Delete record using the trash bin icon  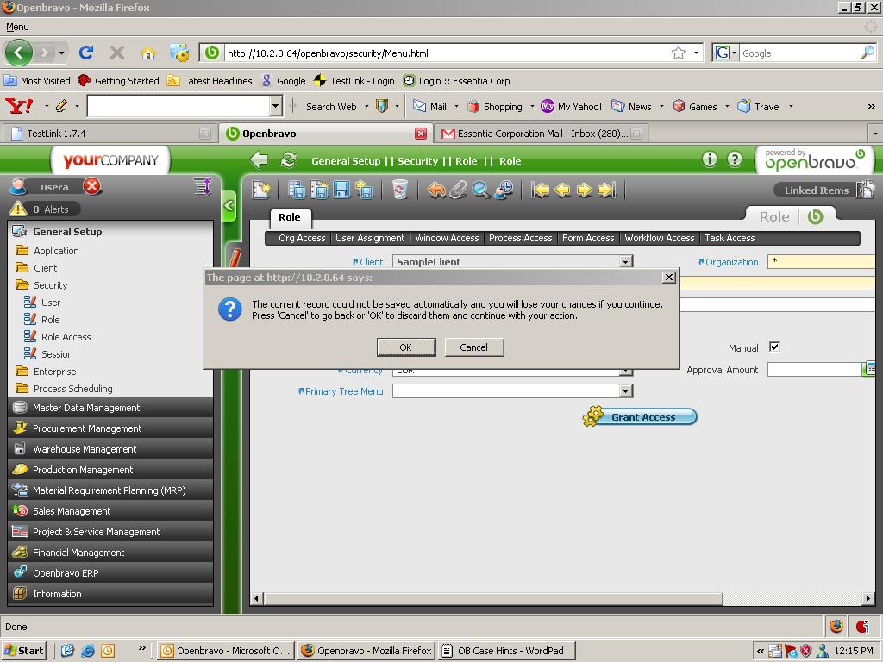pos(399,190)
